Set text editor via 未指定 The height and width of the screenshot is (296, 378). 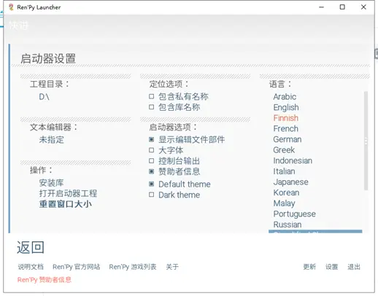tap(51, 140)
